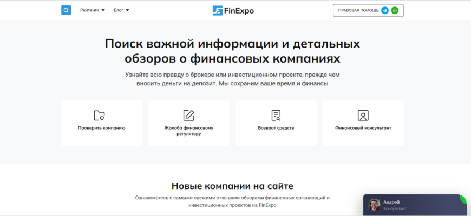471x216 pixels.
Task: Click the FinExpo logo icon
Action: pos(218,10)
